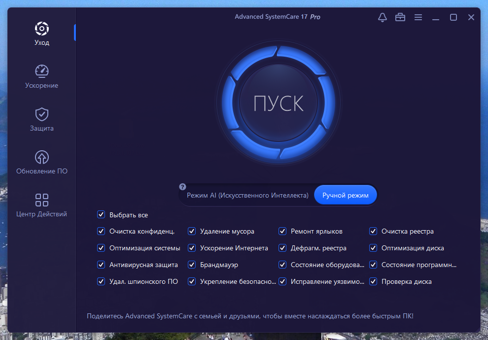Disable the Брандмауэр checkbox
Image resolution: width=488 pixels, height=340 pixels.
click(192, 265)
